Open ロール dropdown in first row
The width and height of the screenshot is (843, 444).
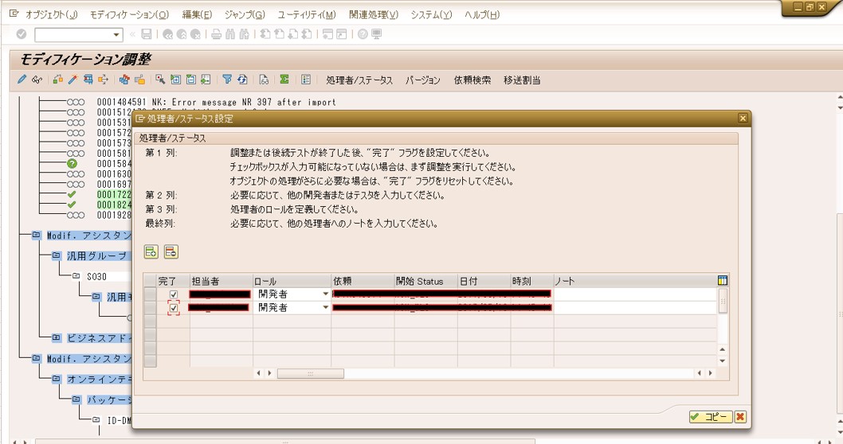tap(325, 295)
